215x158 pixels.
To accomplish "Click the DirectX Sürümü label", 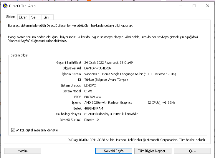I will 71,120.
